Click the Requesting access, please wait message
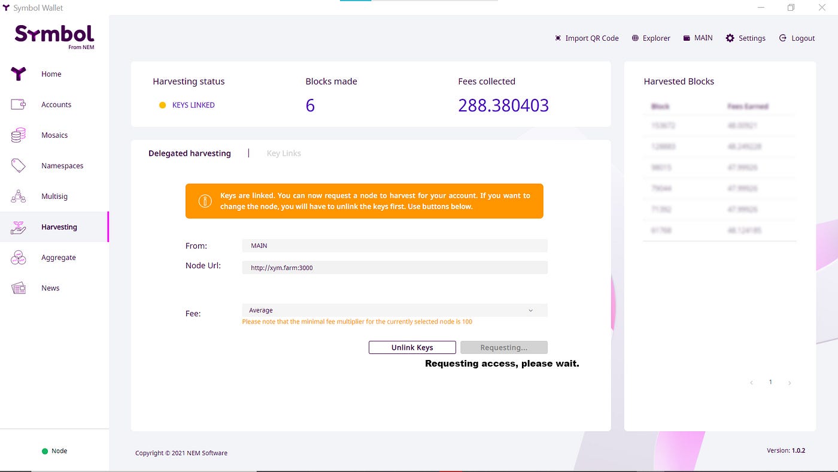 (x=502, y=364)
